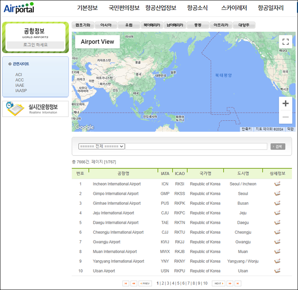Viewport: 298px width, 290px height.
Task: Click the Airport View map label
Action: [x=97, y=42]
